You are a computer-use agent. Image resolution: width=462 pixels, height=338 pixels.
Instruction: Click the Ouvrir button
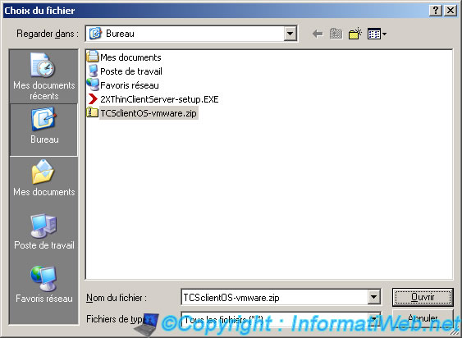(x=423, y=297)
